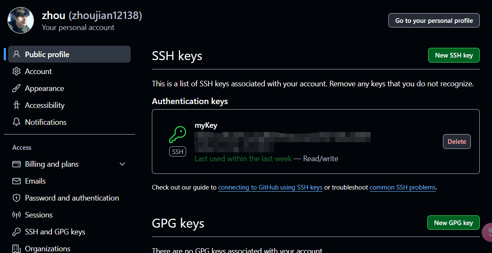Screen dimensions: 492x253
Task: Delete the myKey SSH key
Action: 457,142
